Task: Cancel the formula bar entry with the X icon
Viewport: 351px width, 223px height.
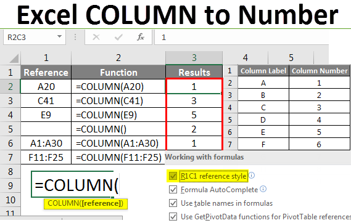Action: pos(96,37)
